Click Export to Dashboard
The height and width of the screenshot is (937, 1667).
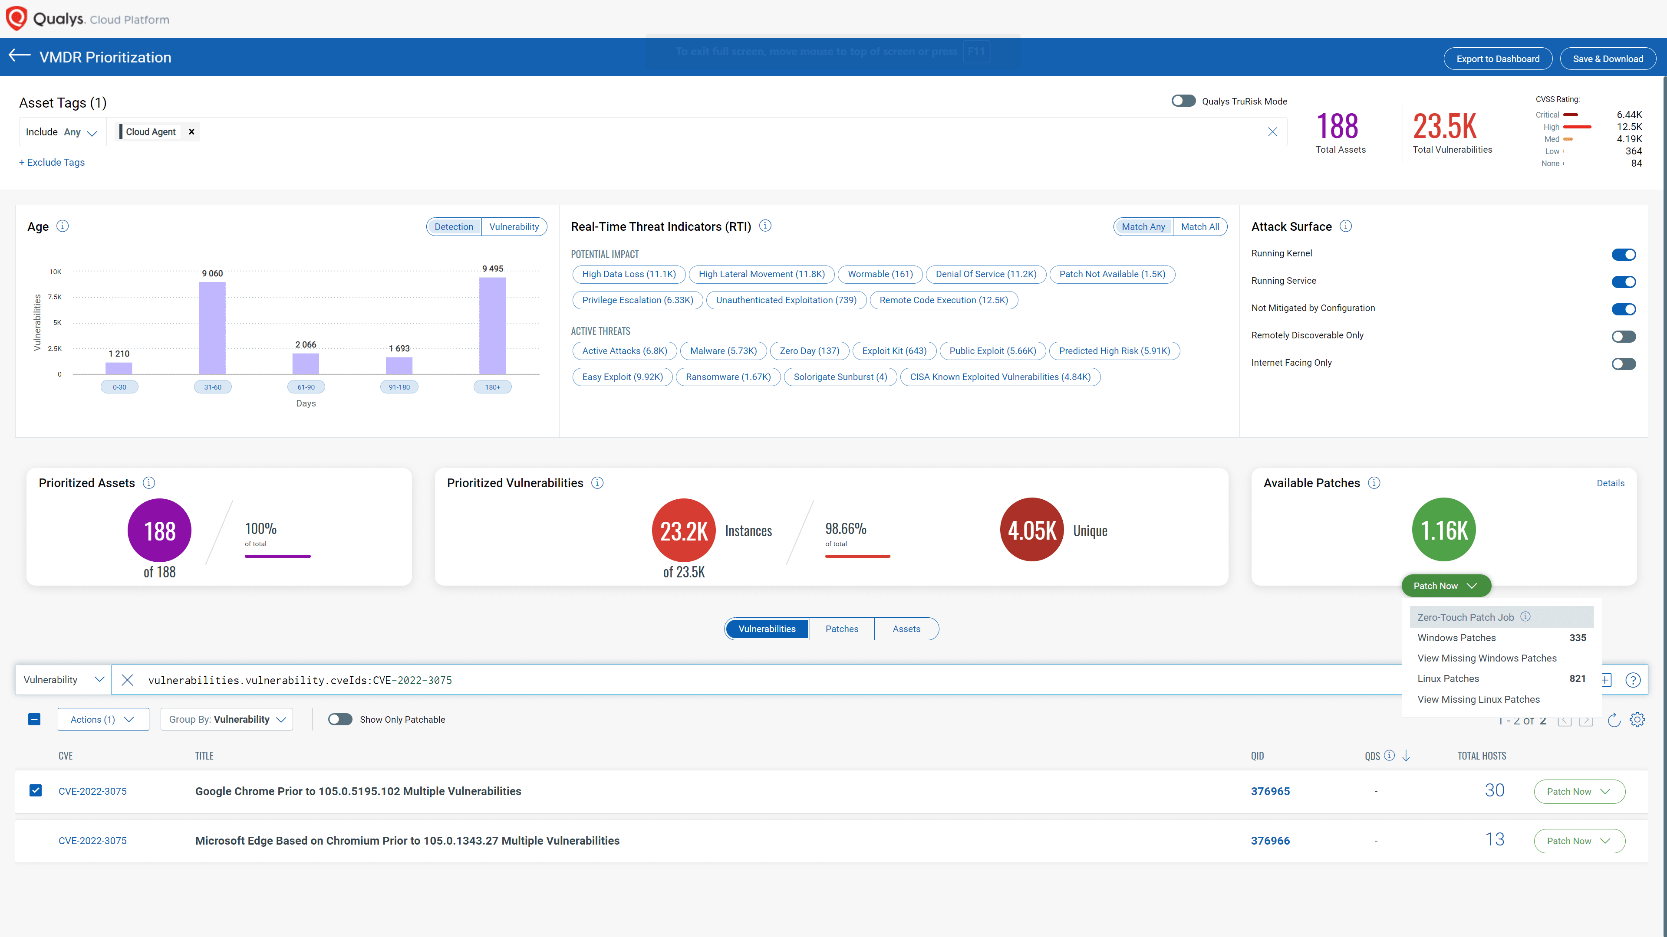(1498, 58)
